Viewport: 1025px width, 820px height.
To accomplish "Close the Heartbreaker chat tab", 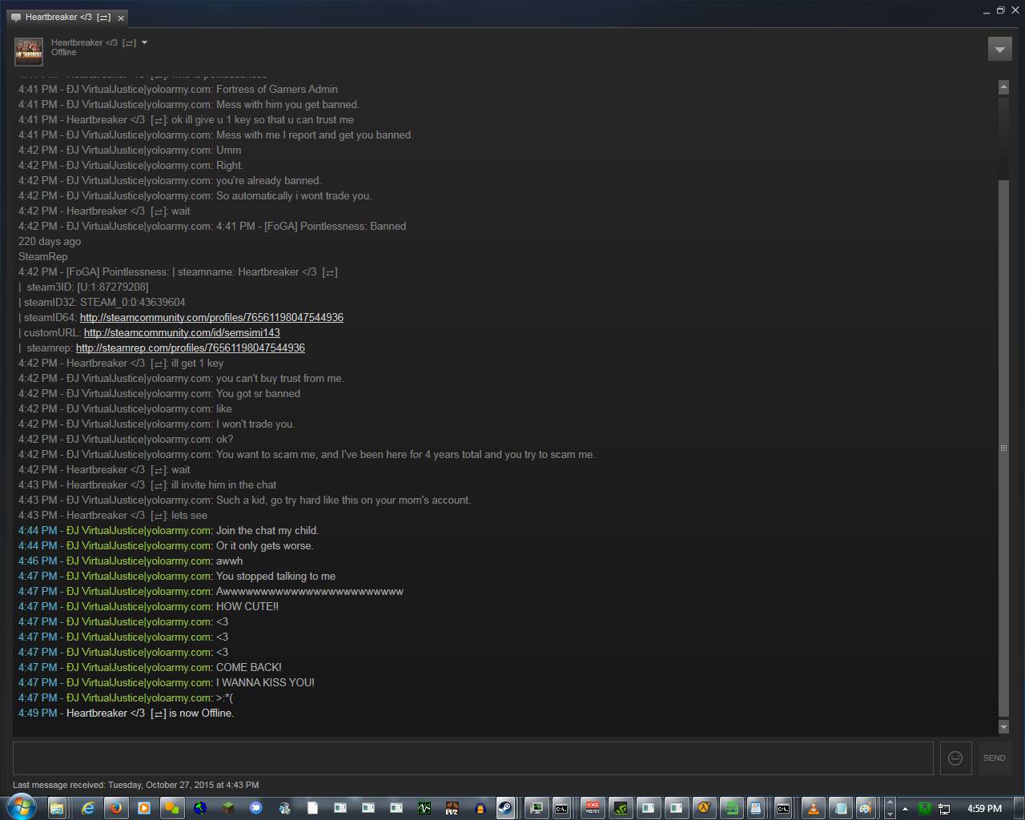I will click(x=121, y=18).
